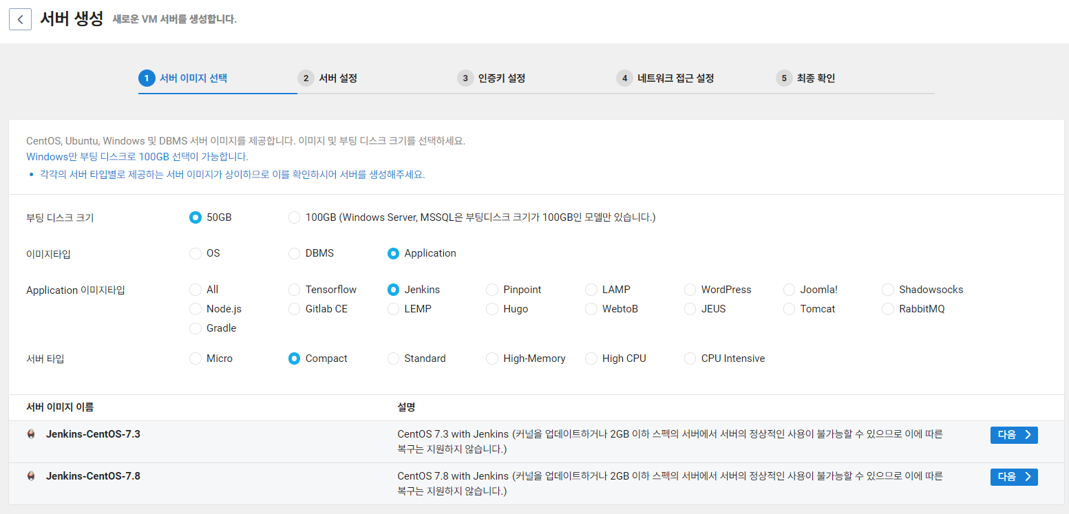Click the Jenkins icon beside Jenkins-CentOS-7.8

(x=30, y=476)
